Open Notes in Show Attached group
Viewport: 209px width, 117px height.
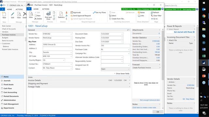(141, 12)
